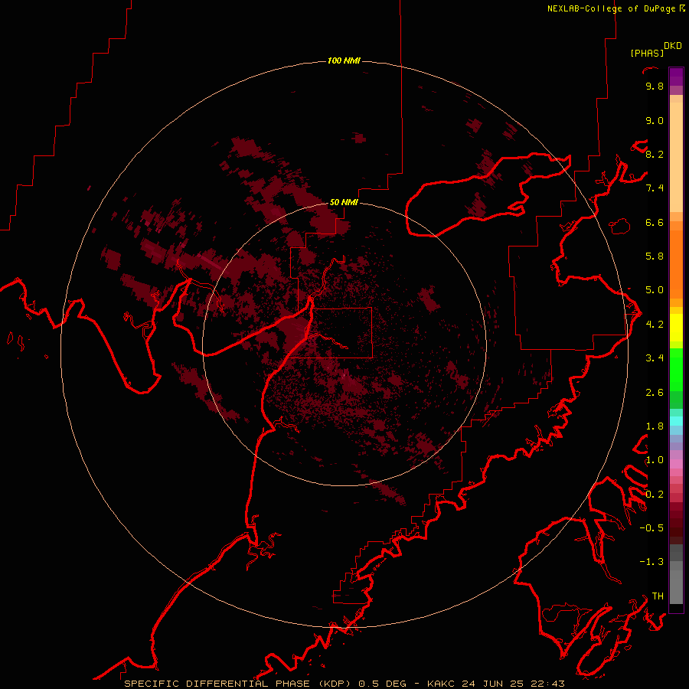This screenshot has width=689, height=689.
Task: Click the 5.0 value on the color scale
Action: 655,290
